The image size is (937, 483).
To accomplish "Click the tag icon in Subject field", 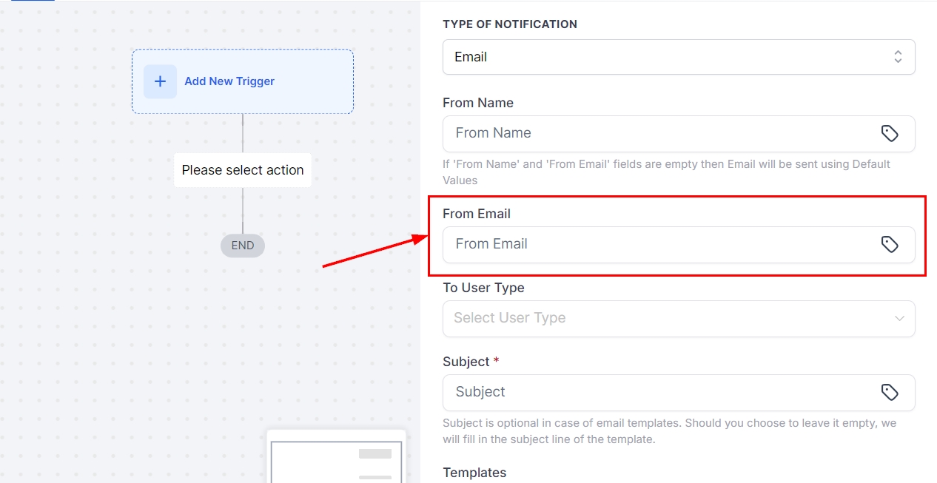I will pyautogui.click(x=890, y=392).
